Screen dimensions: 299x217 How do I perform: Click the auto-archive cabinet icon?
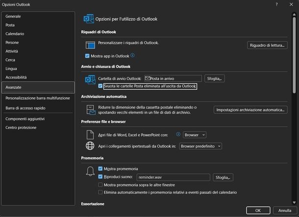pyautogui.click(x=91, y=110)
